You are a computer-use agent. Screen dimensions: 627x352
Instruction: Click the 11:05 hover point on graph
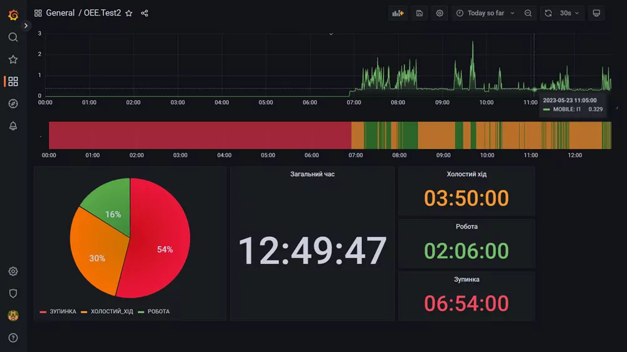(x=534, y=90)
